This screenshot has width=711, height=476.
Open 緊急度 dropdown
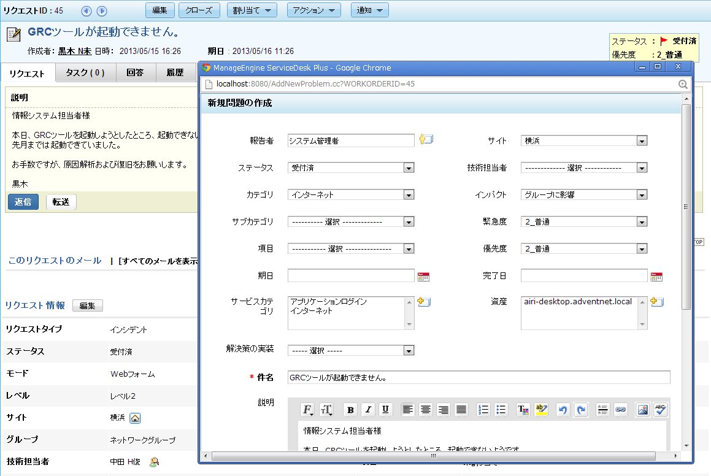click(x=584, y=221)
